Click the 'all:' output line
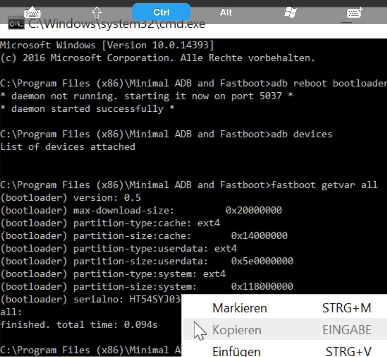The width and height of the screenshot is (387, 357). (11, 312)
